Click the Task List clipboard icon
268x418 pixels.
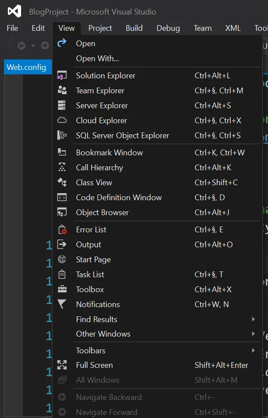(62, 274)
